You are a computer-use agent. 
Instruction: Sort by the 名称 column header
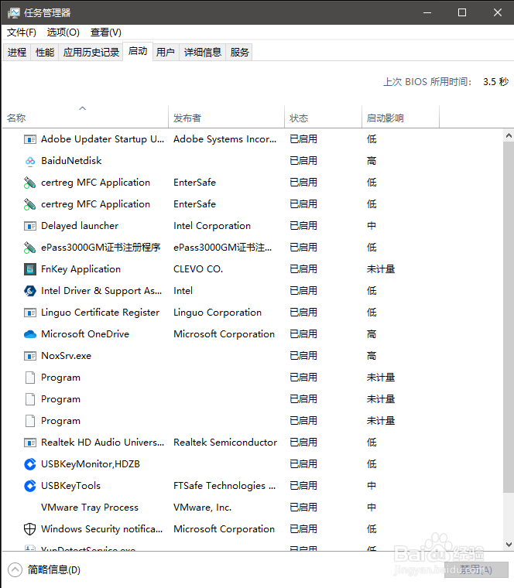(86, 117)
